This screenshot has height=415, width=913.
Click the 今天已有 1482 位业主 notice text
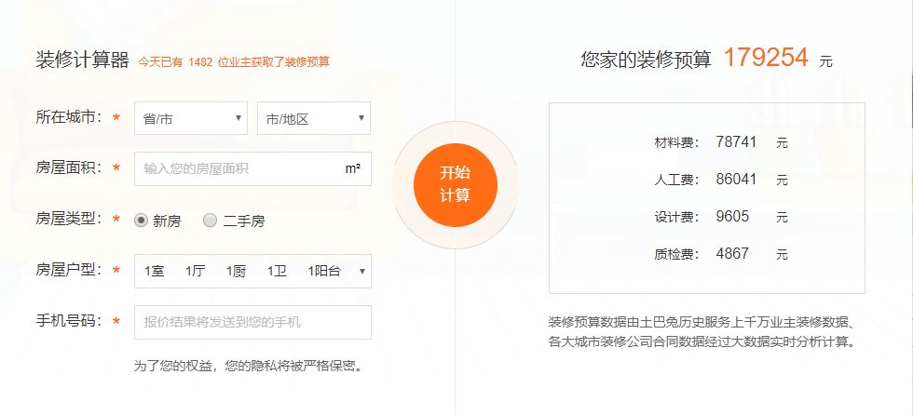point(234,61)
